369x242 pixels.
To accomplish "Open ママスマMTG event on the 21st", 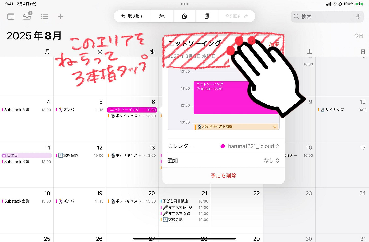I will pyautogui.click(x=184, y=207).
